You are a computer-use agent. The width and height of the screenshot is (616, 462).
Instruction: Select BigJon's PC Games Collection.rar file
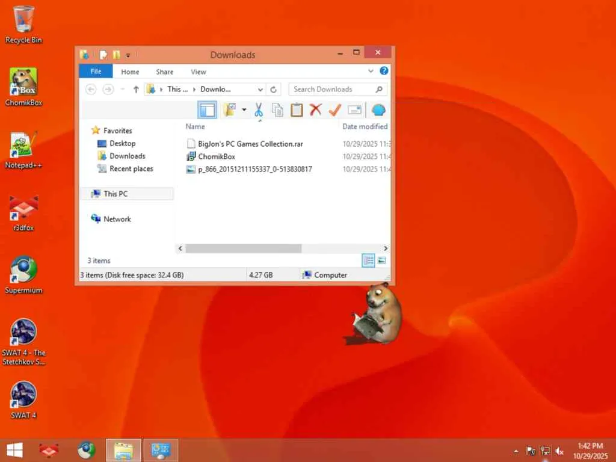251,144
